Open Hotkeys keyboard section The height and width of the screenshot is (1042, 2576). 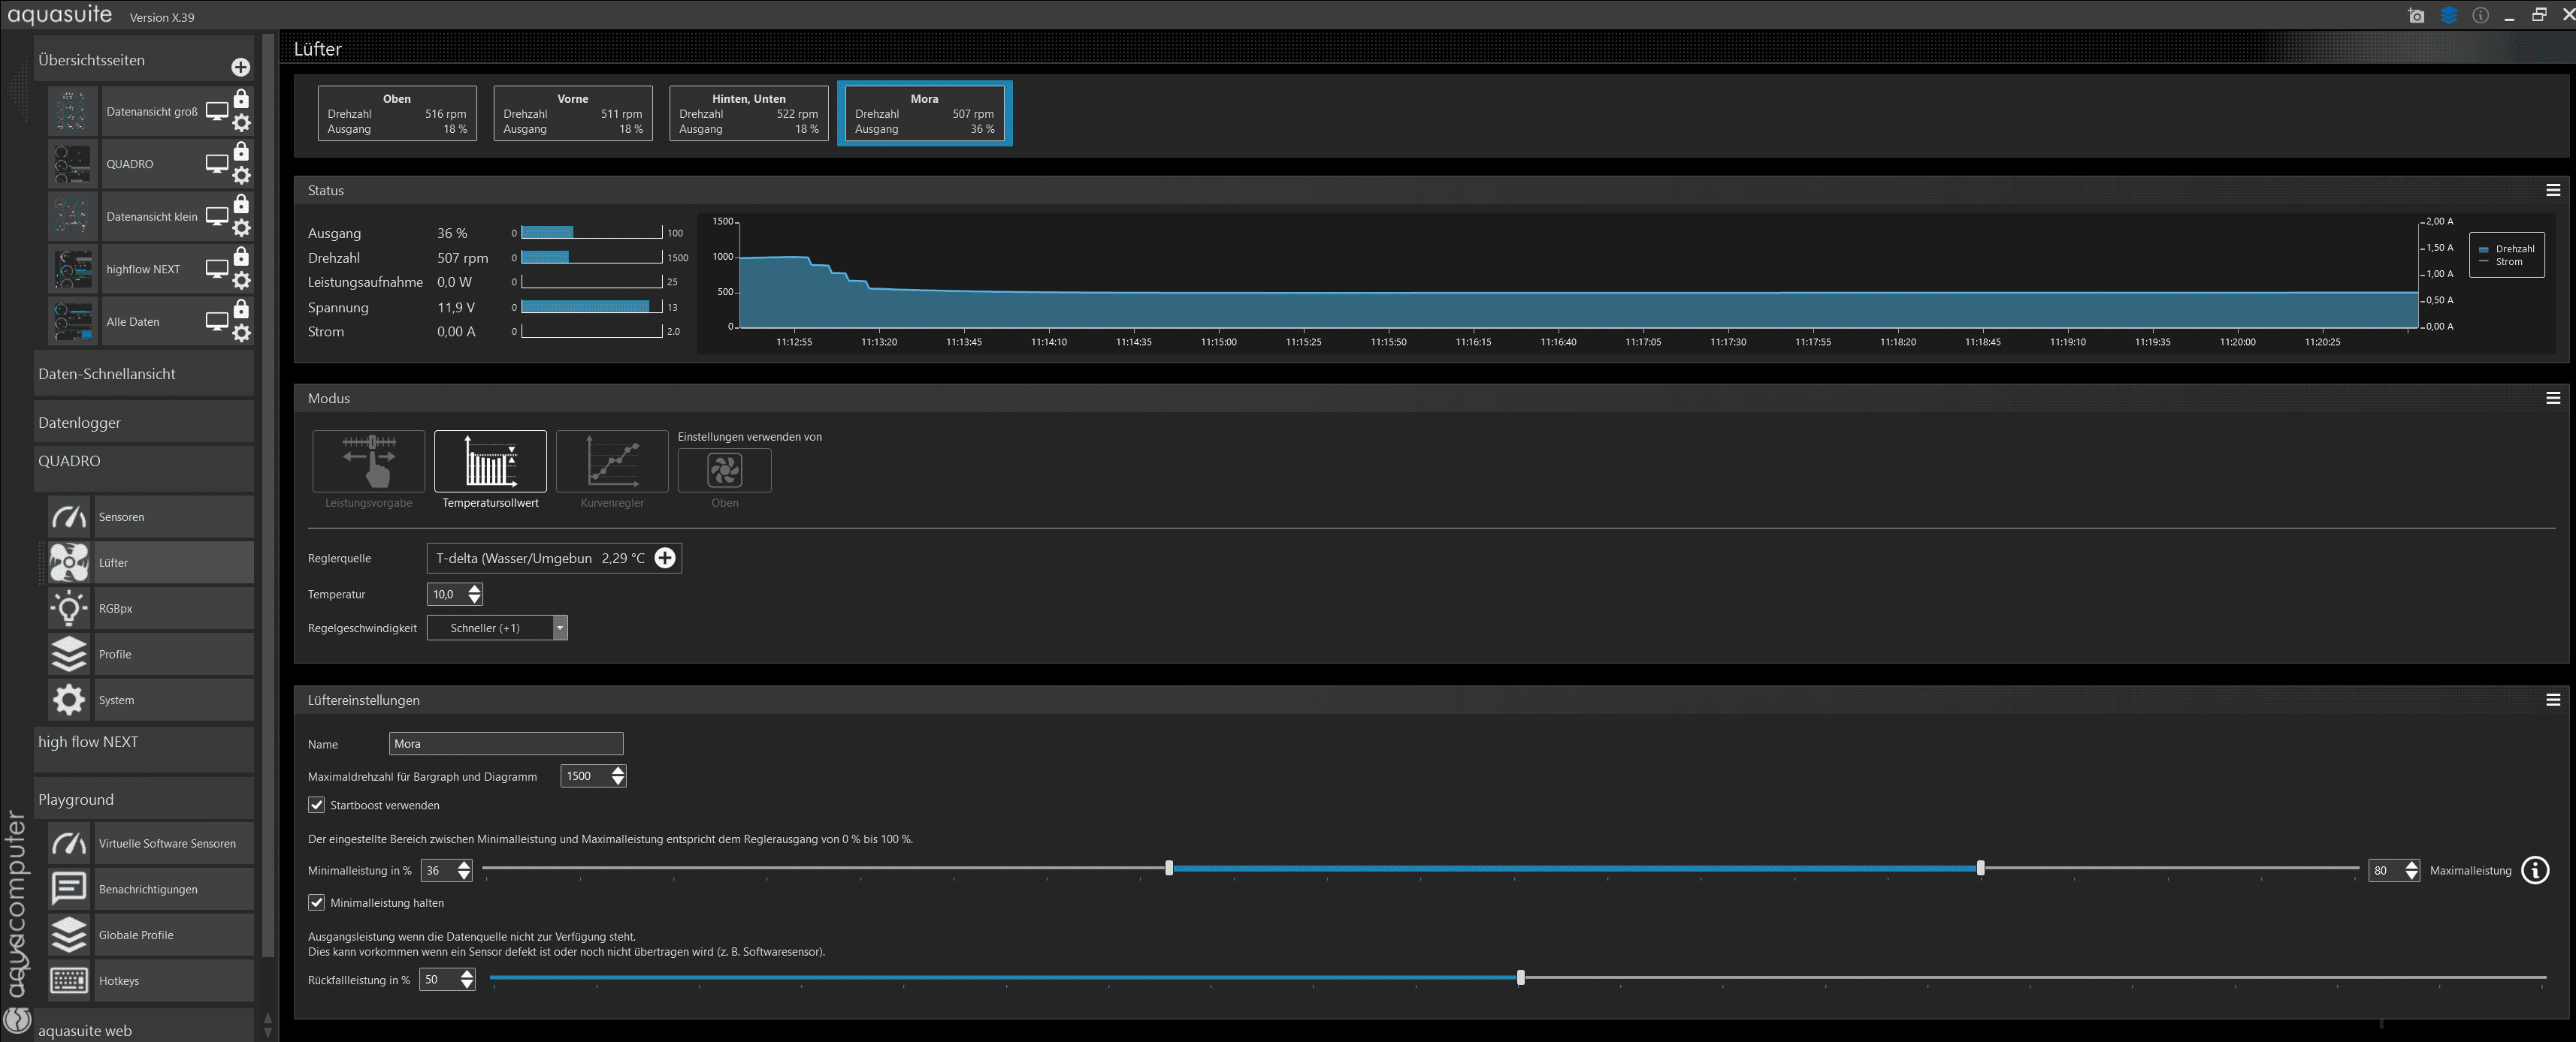pyautogui.click(x=150, y=981)
